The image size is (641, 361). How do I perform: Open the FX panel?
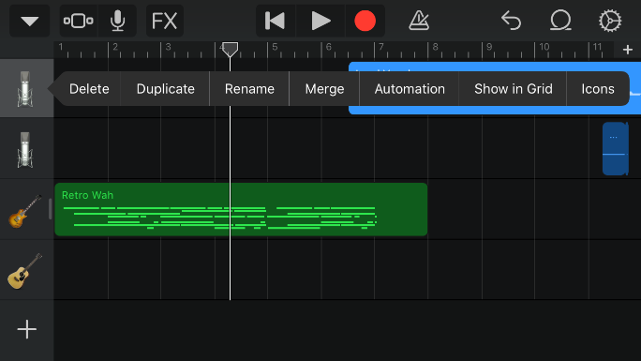[x=164, y=21]
